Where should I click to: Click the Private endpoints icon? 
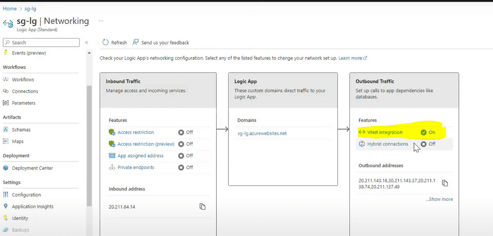pyautogui.click(x=112, y=168)
